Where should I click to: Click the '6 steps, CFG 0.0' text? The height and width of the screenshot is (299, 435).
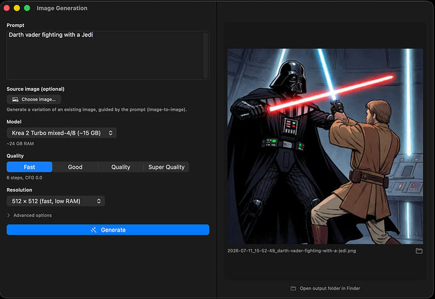click(x=25, y=178)
